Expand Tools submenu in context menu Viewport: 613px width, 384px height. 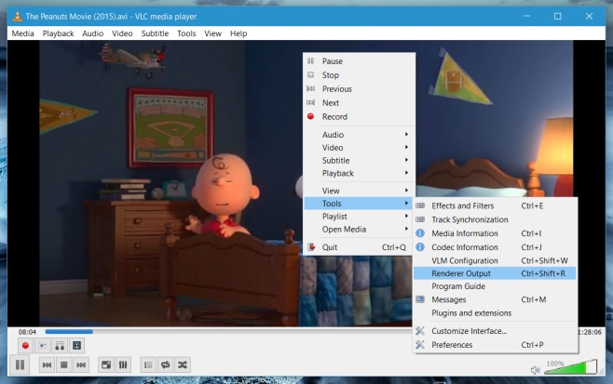359,204
